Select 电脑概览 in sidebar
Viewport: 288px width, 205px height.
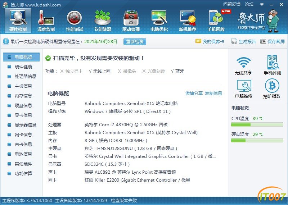[21, 57]
